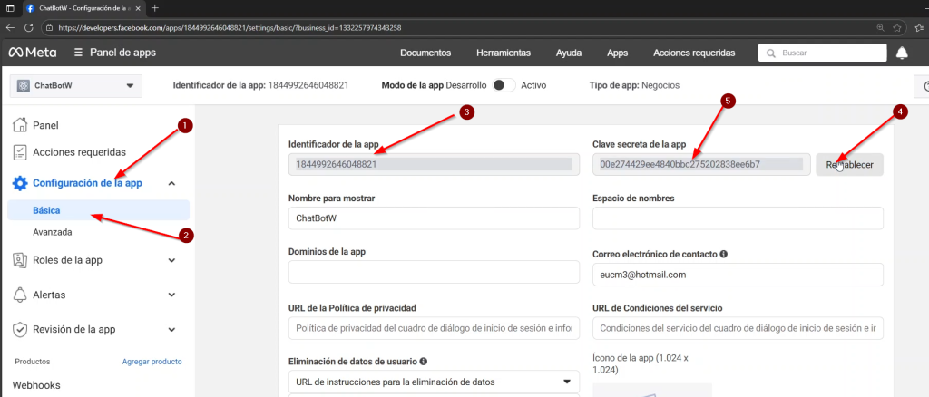Click the zoom magnifier in address bar
This screenshot has width=929, height=397.
(880, 28)
